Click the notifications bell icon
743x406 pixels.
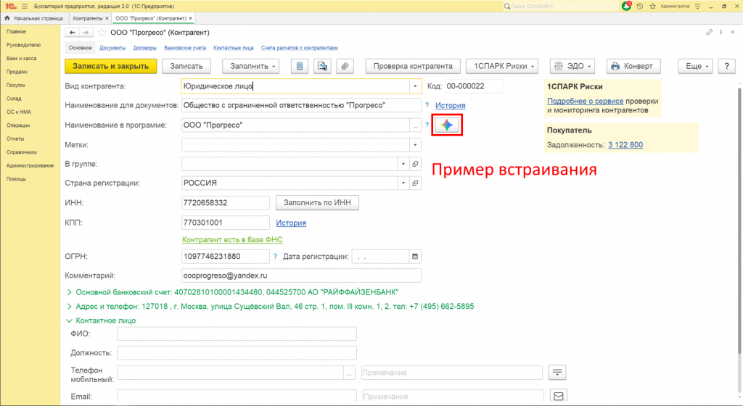pyautogui.click(x=626, y=6)
